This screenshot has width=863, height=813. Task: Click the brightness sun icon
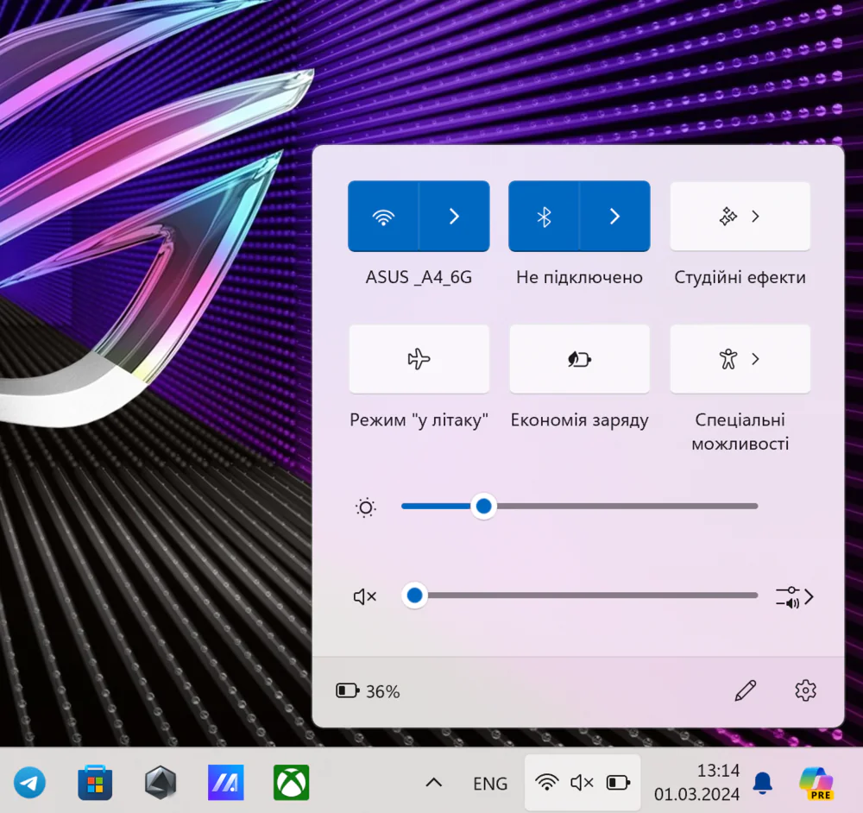click(365, 507)
